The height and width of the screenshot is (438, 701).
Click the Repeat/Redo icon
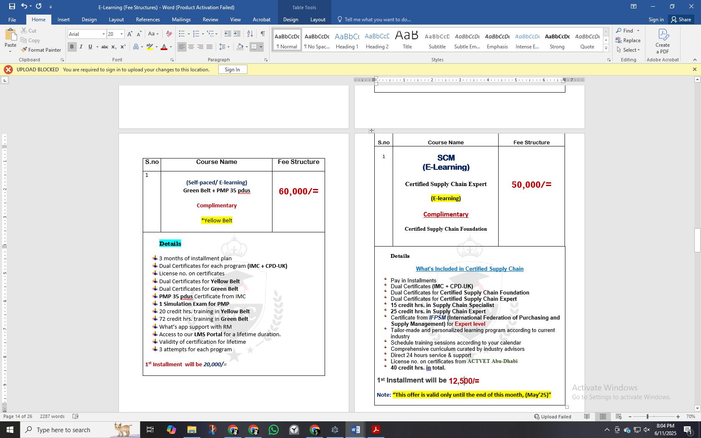tap(39, 6)
